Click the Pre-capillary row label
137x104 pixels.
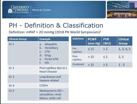click(77, 50)
